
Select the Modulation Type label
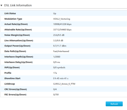13,19
